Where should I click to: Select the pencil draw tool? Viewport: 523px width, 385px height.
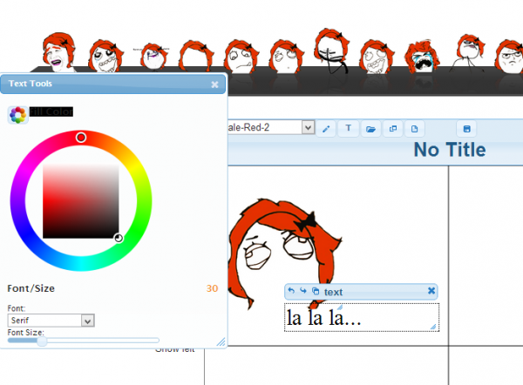point(326,129)
